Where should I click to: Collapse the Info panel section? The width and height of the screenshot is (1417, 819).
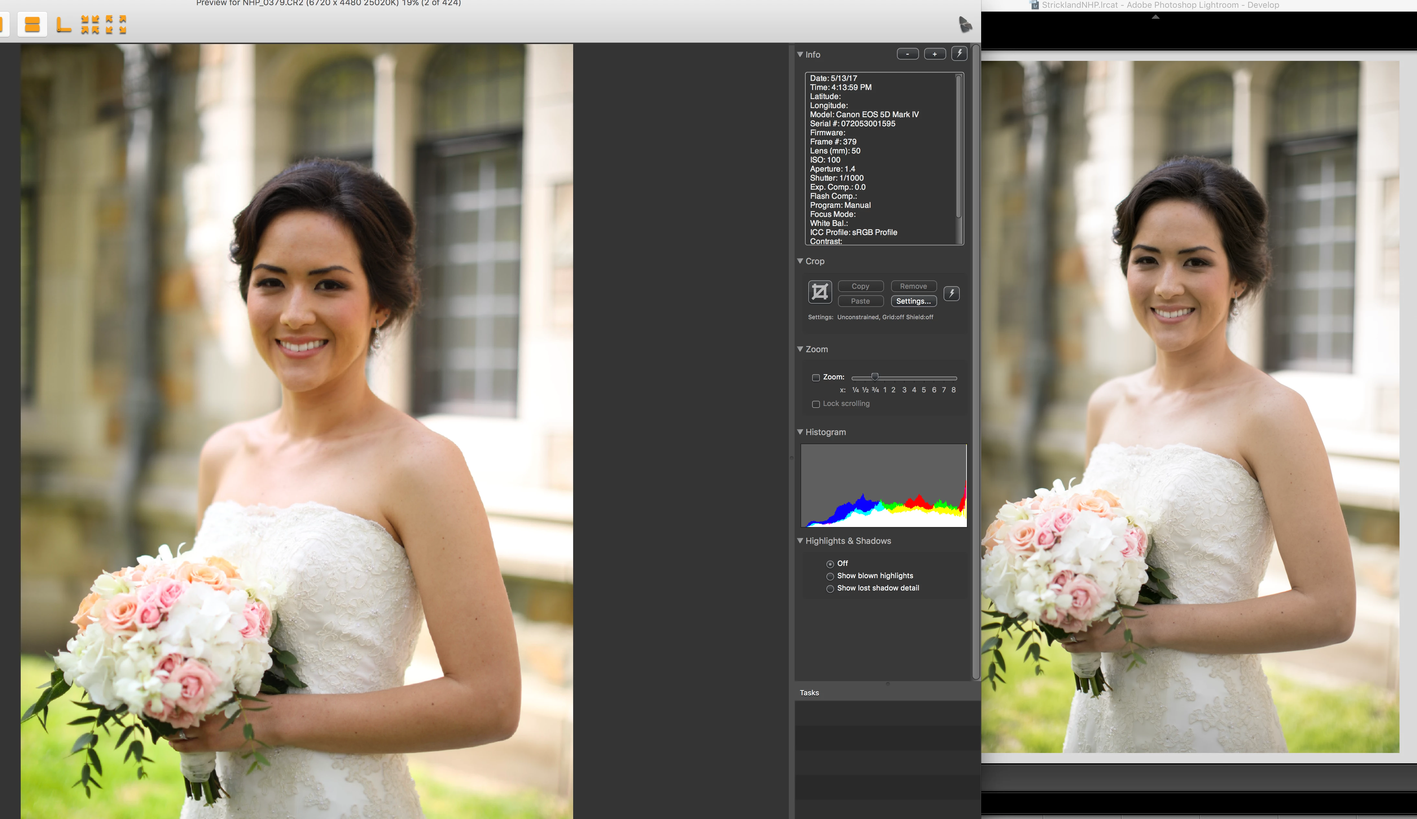(x=800, y=54)
